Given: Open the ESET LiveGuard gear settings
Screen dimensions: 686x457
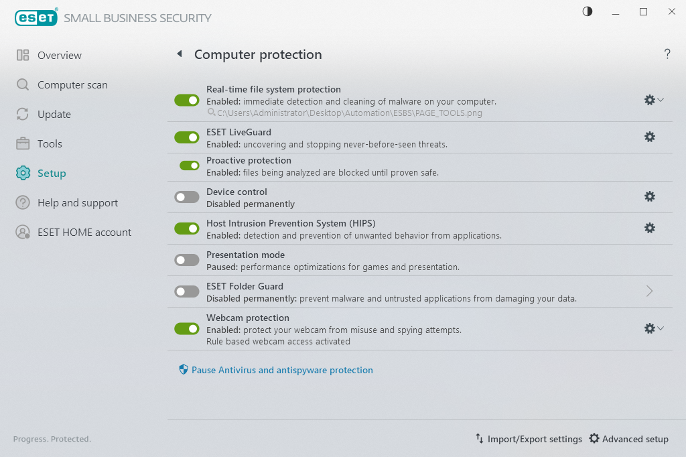Looking at the screenshot, I should pyautogui.click(x=649, y=137).
